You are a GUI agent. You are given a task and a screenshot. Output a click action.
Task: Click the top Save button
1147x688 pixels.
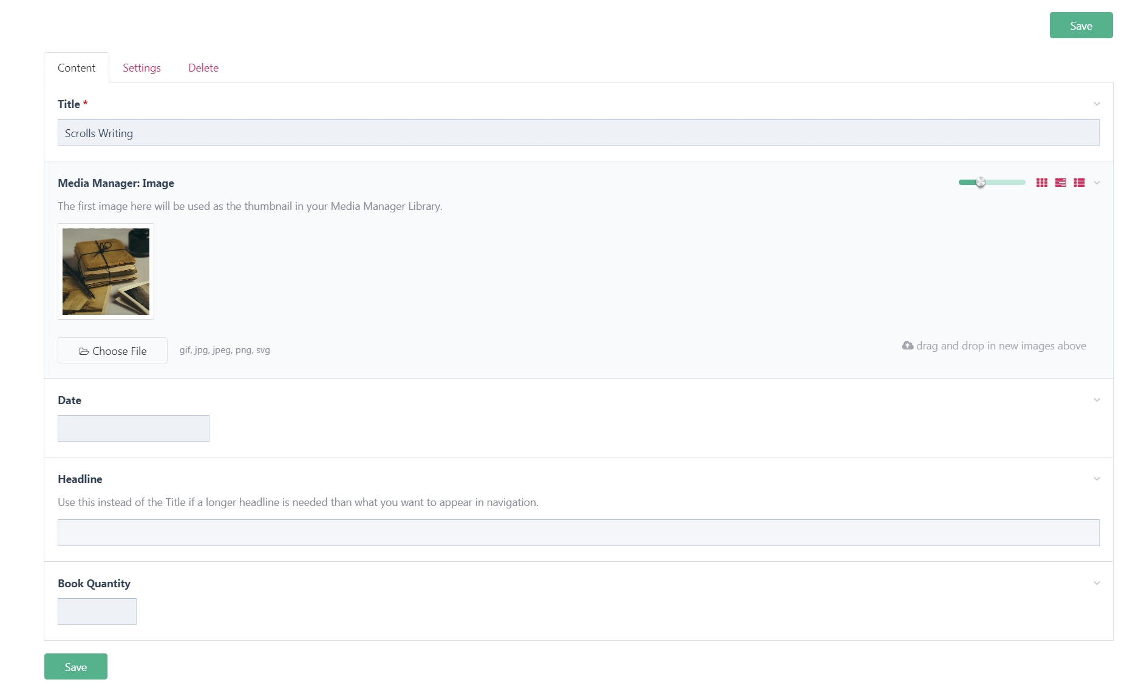pyautogui.click(x=1081, y=25)
